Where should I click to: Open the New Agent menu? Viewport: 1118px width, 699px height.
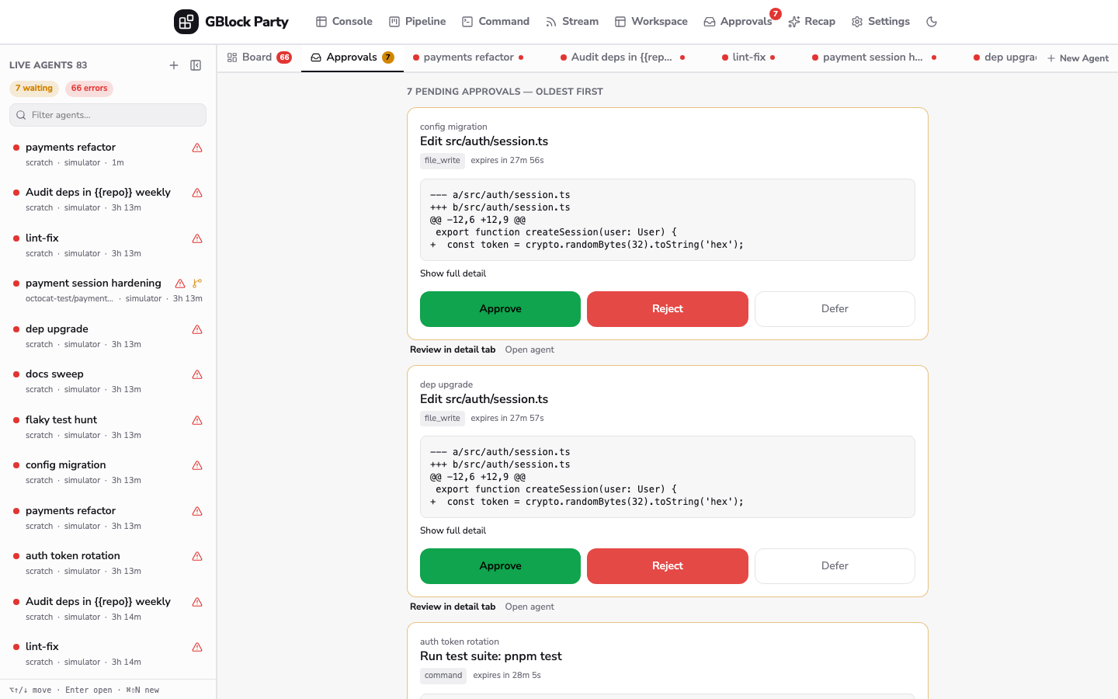pyautogui.click(x=1078, y=58)
